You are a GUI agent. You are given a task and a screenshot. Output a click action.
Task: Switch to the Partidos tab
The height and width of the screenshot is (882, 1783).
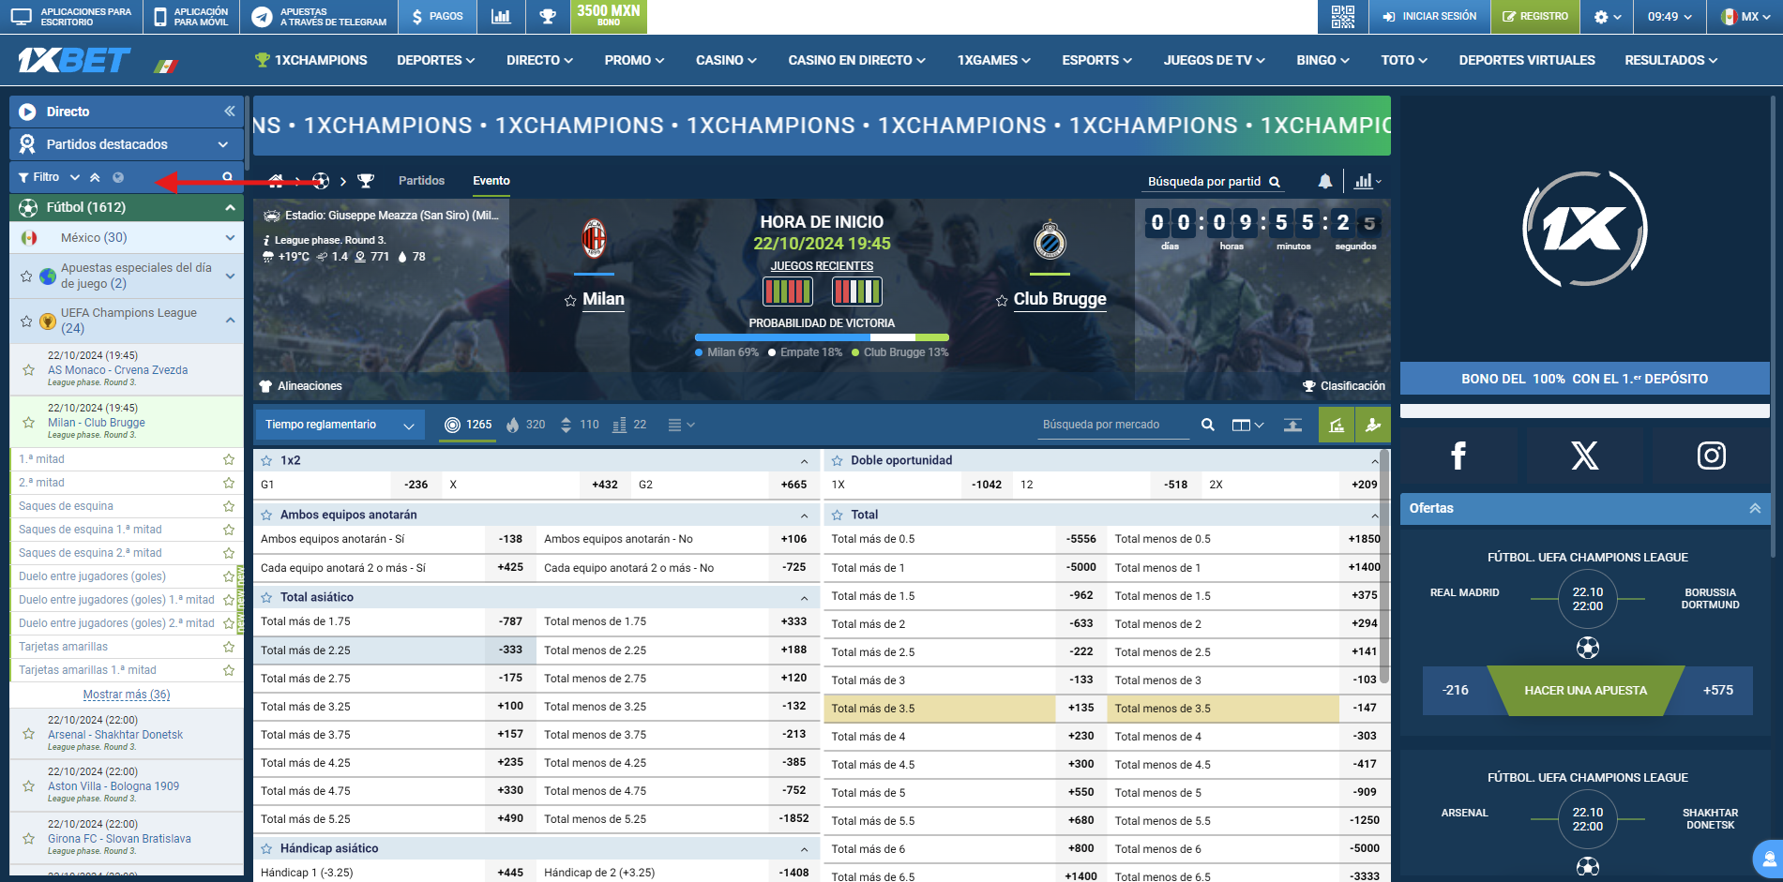[421, 181]
